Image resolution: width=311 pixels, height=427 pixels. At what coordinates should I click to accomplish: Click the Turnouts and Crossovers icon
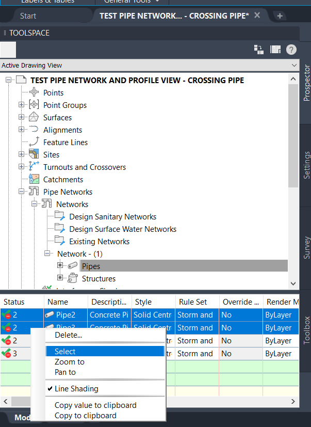coord(34,166)
